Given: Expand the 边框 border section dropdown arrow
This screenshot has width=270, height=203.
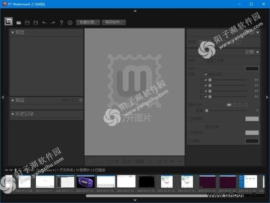Looking at the screenshot, I should click(x=258, y=52).
